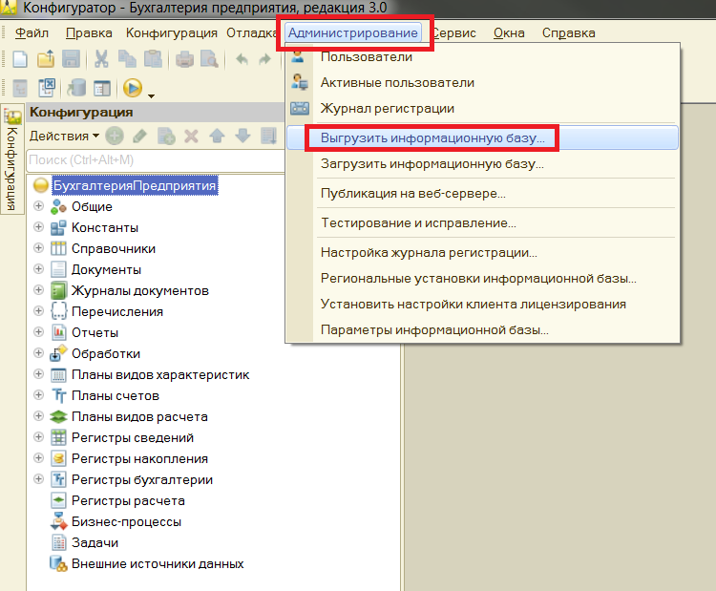This screenshot has width=716, height=591.
Task: Select Выгрузить информационную базу menu entry
Action: pyautogui.click(x=432, y=137)
